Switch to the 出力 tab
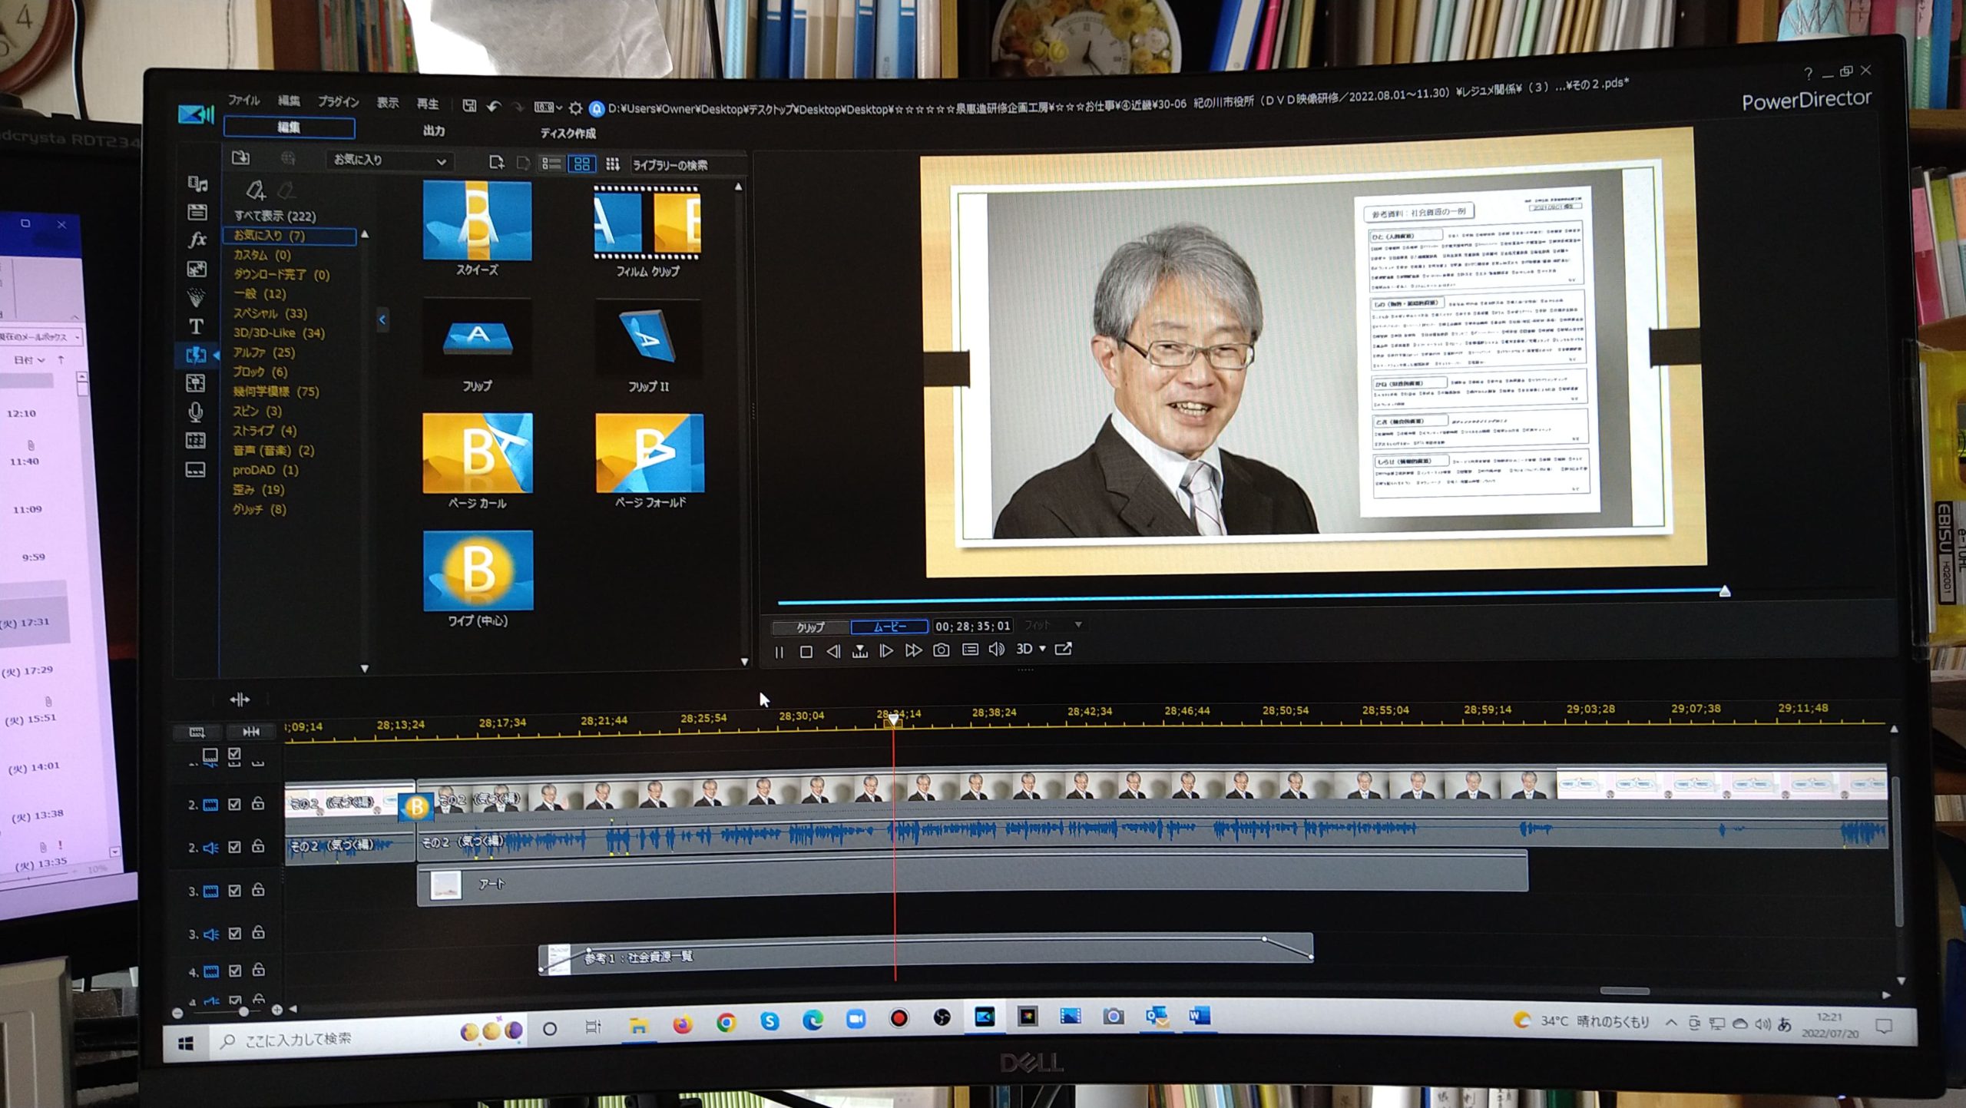Viewport: 1966px width, 1108px height. click(x=434, y=131)
